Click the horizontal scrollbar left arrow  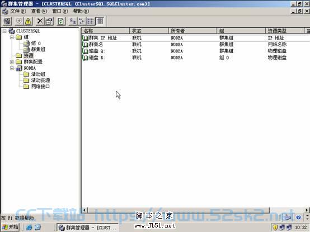point(84,210)
